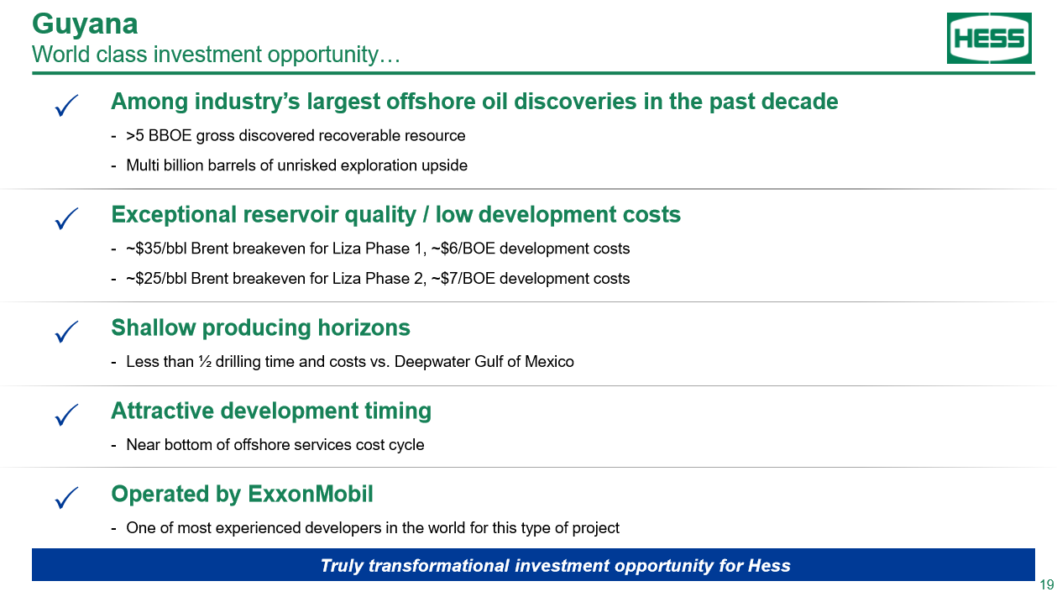This screenshot has height=597, width=1057.
Task: Click the Hess logo
Action: pyautogui.click(x=989, y=39)
